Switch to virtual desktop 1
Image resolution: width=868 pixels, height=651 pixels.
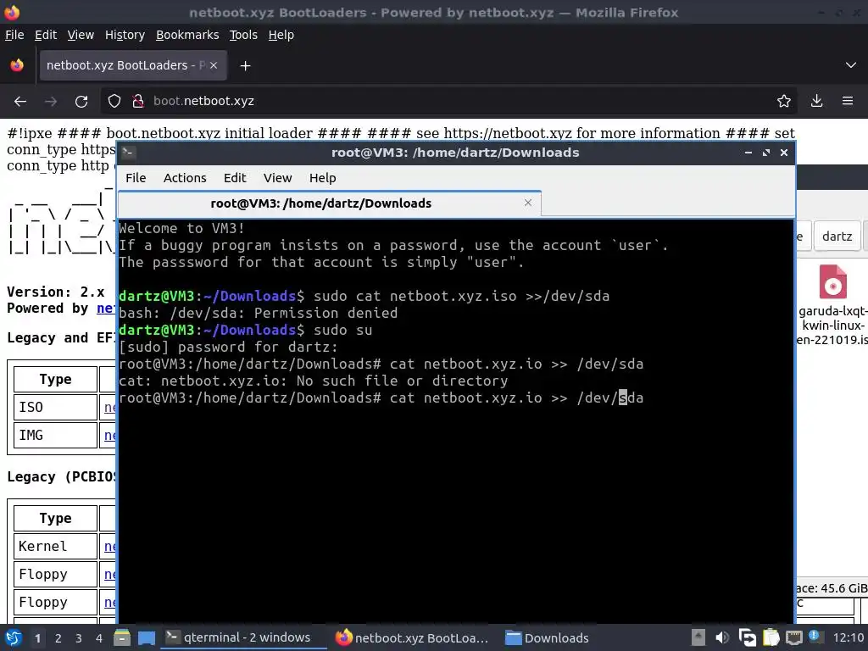(37, 638)
